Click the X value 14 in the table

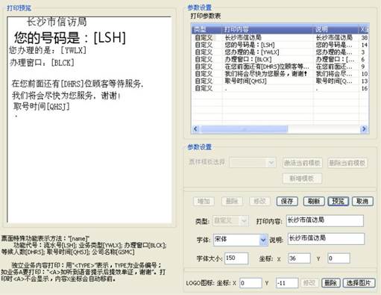tap(364, 45)
